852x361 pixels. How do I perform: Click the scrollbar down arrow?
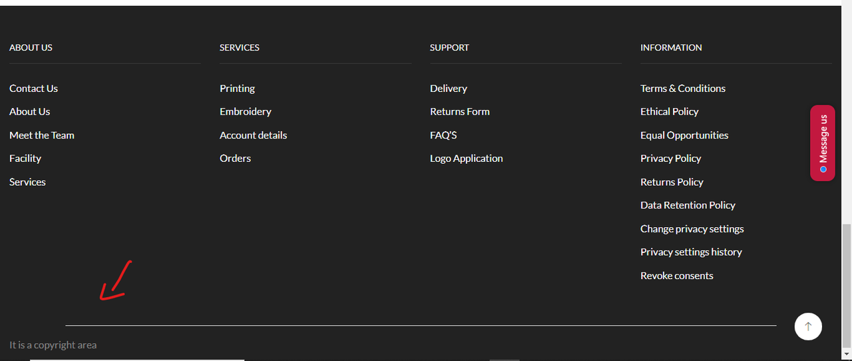(x=846, y=353)
